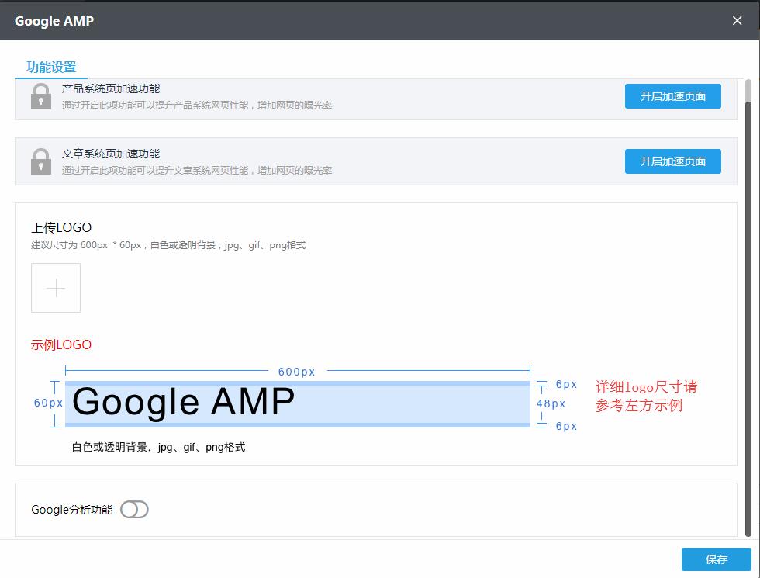Click the 文章系统页加速功能 title text
Screen dimensions: 760x578
(x=111, y=154)
